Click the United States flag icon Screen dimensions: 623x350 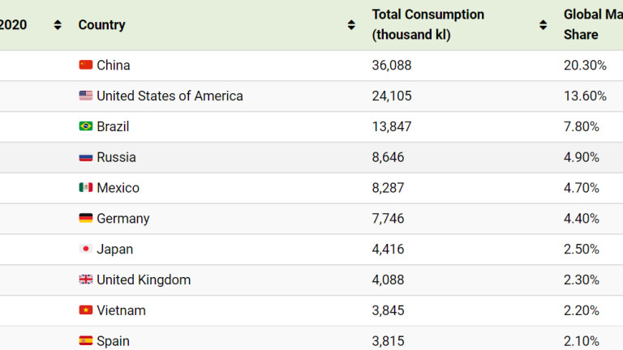85,96
